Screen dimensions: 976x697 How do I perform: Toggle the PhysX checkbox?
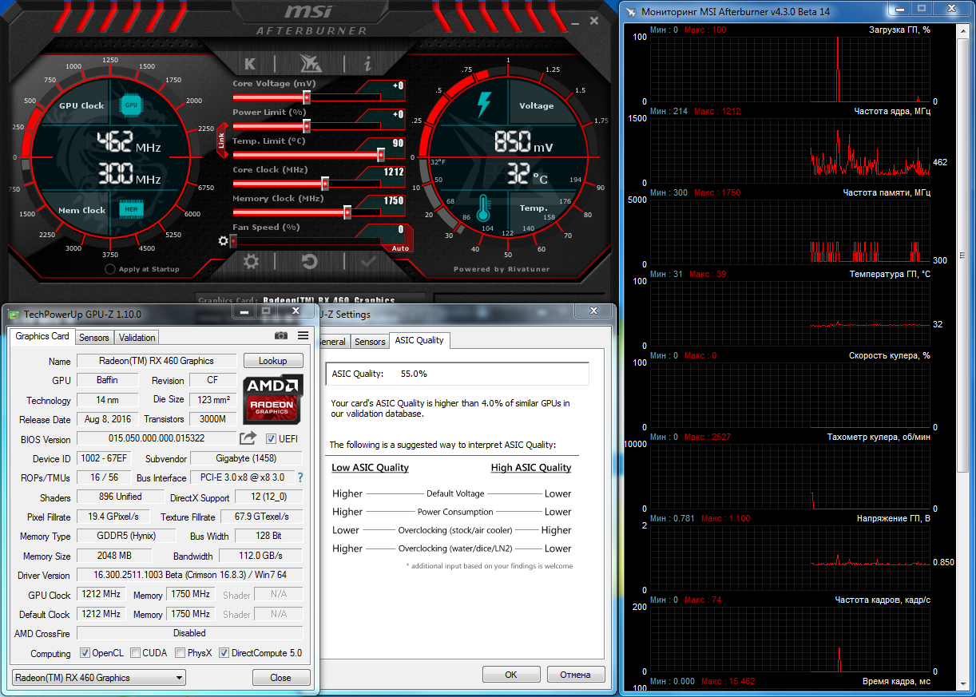pyautogui.click(x=181, y=653)
